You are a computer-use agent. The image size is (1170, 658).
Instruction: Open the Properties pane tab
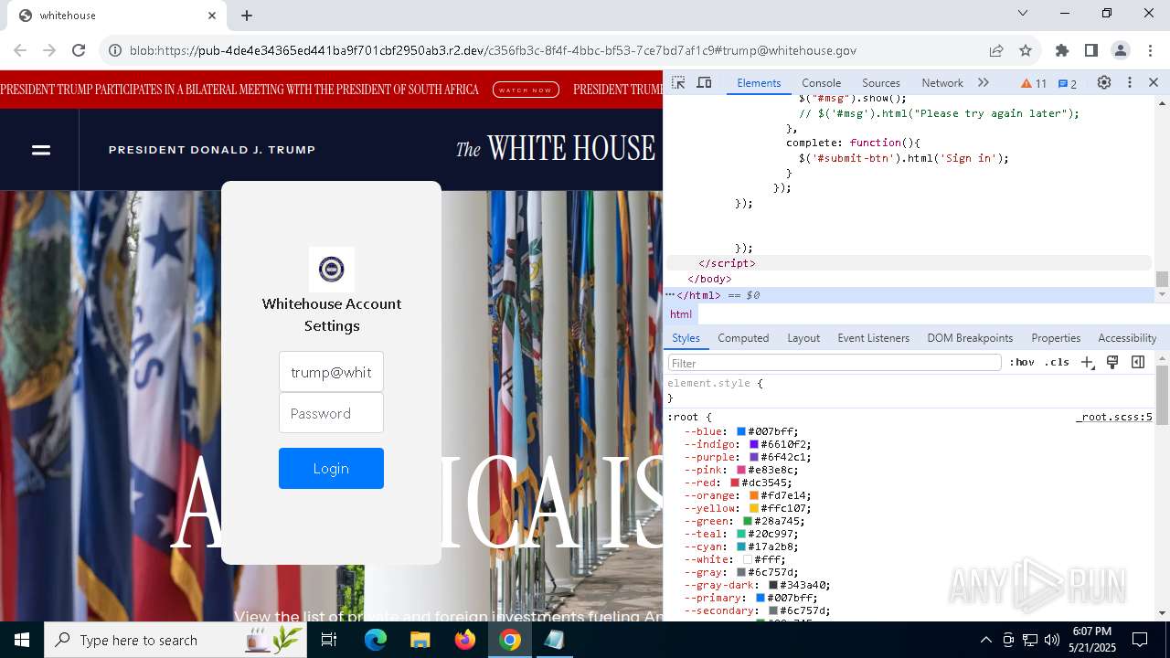coord(1056,337)
